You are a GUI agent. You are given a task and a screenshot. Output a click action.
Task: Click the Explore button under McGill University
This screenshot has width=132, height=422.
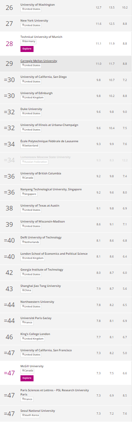pos(27,378)
